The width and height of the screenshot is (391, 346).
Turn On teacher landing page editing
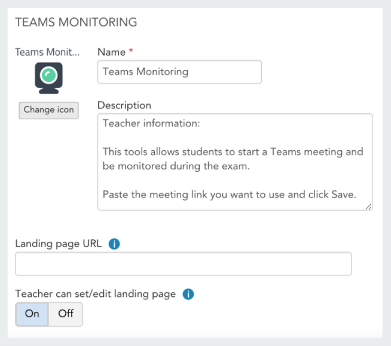[x=32, y=314]
